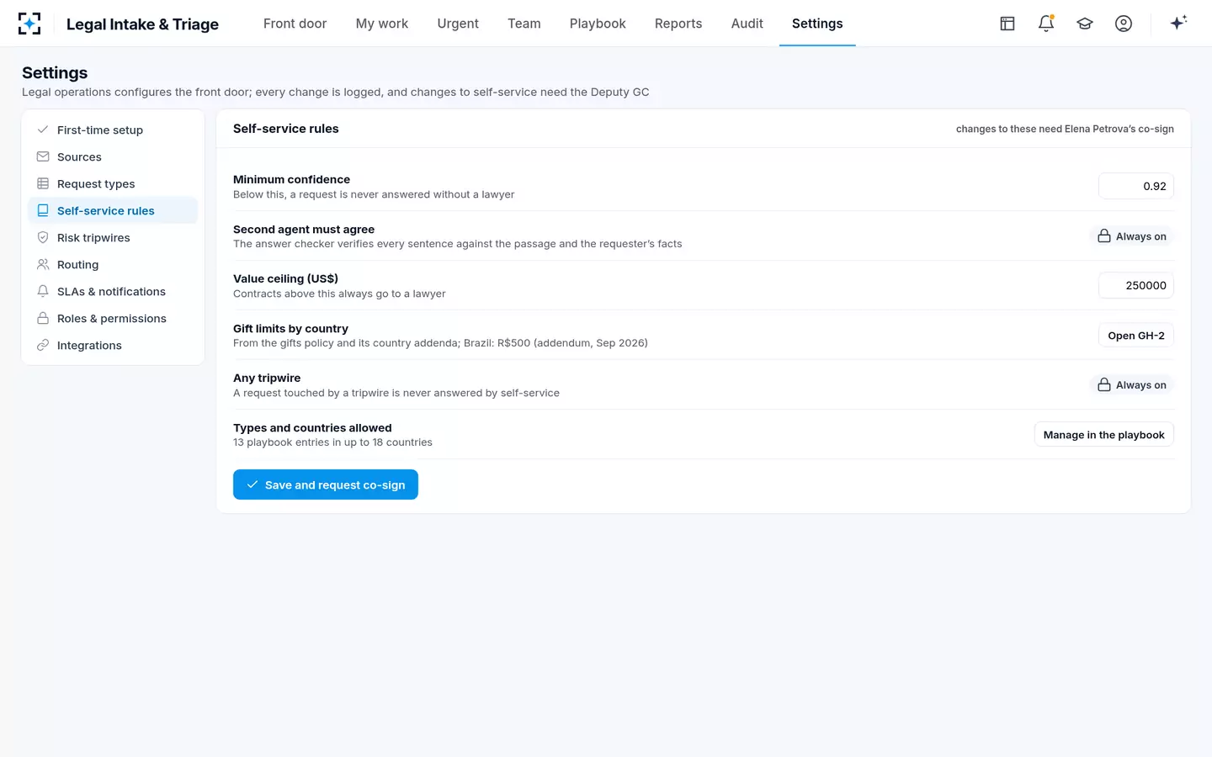Open the Playbook tab

click(598, 24)
